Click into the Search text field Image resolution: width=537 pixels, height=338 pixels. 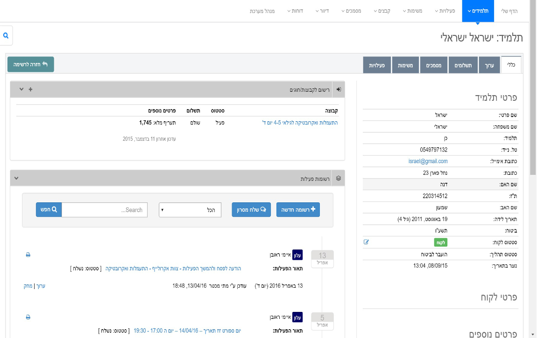(x=105, y=210)
